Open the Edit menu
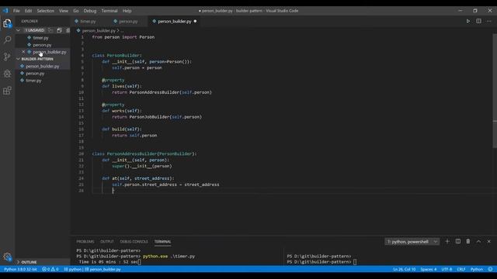497x279 pixels. [28, 10]
